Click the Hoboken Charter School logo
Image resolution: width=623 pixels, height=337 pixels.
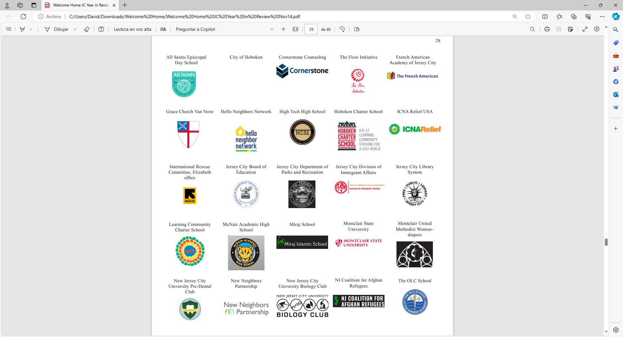point(359,136)
